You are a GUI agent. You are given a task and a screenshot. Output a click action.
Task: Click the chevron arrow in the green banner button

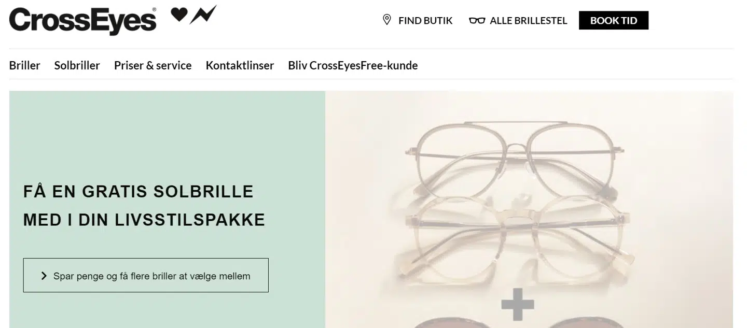point(44,275)
